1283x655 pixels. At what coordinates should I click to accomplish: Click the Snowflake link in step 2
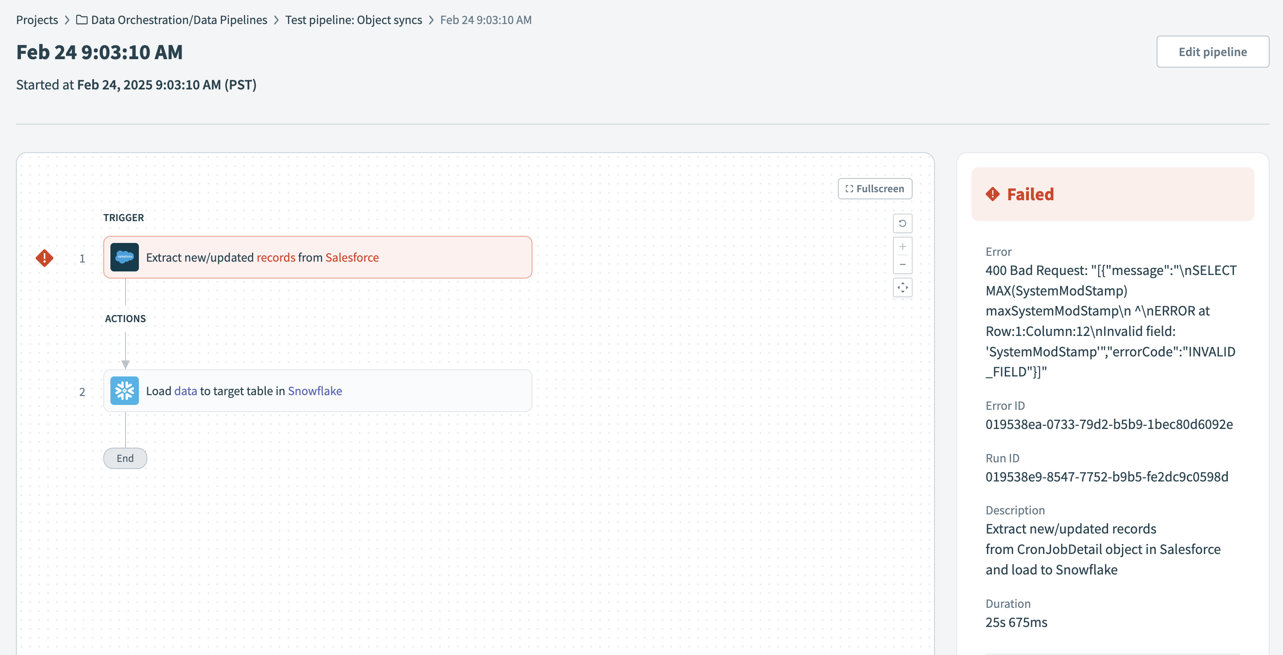(x=315, y=391)
